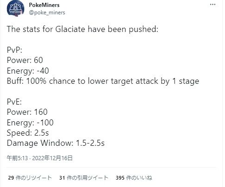View the 395 likes list
225x187 pixels.
134,178
